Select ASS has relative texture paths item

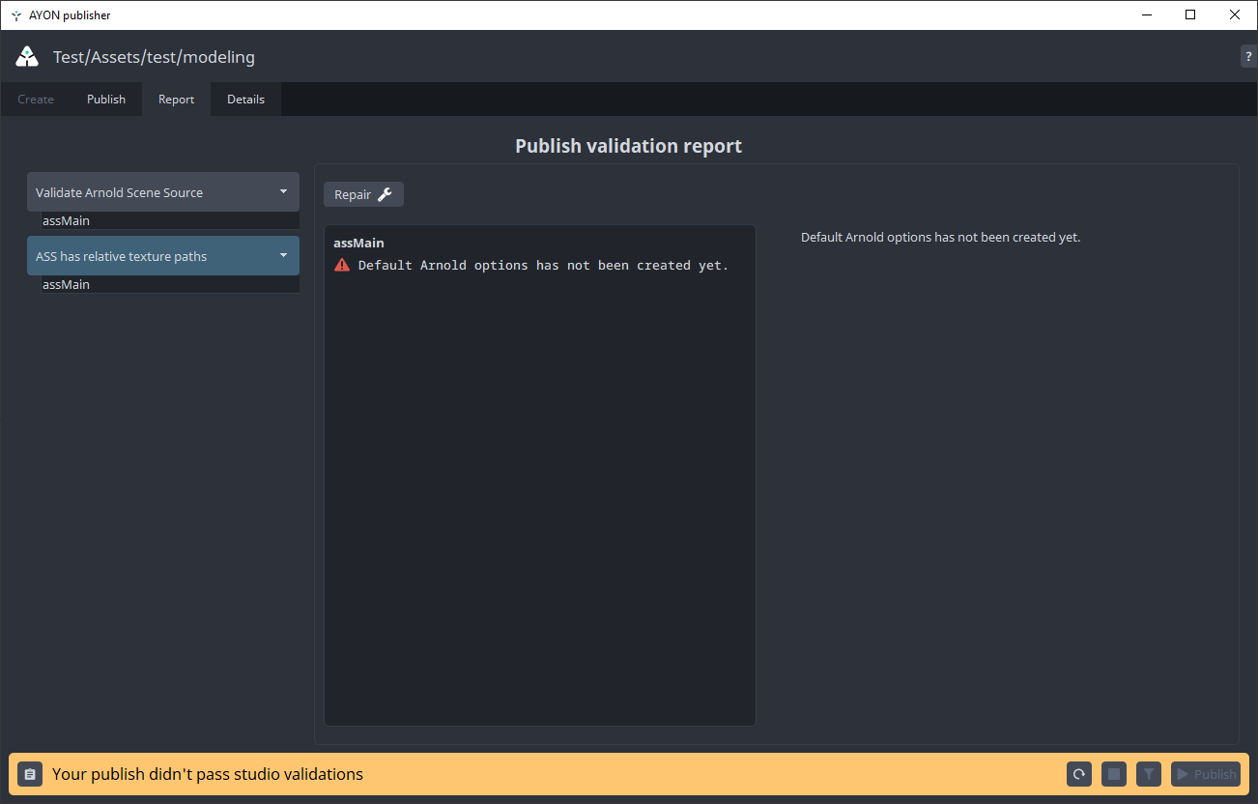163,256
